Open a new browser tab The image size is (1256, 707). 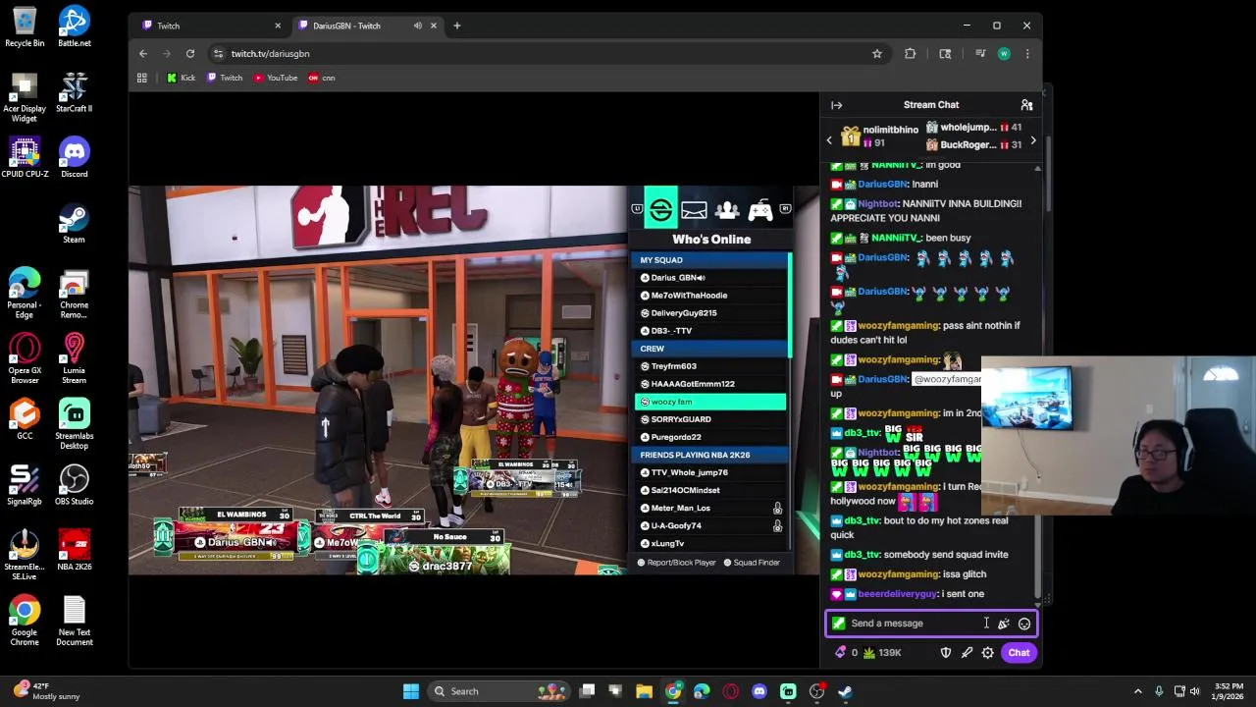(x=457, y=26)
